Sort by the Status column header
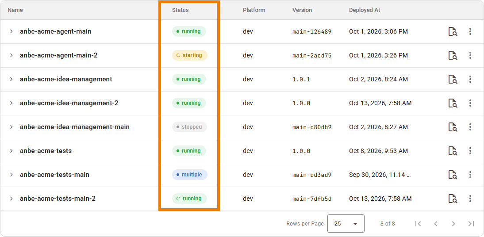Image resolution: width=484 pixels, height=237 pixels. [180, 10]
